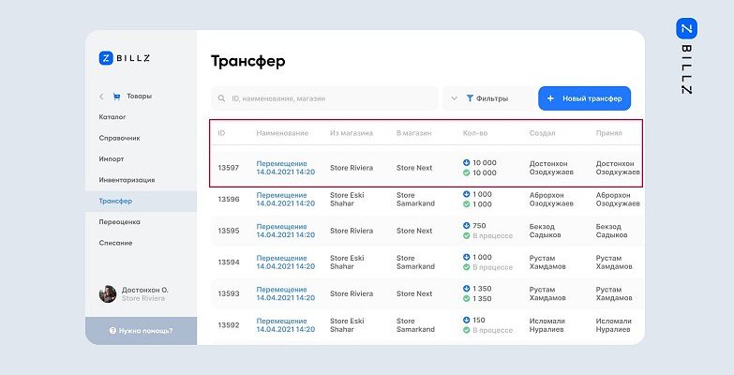Click the shopping cart icon beside Товары
Screen dimensions: 734x375
[117, 96]
